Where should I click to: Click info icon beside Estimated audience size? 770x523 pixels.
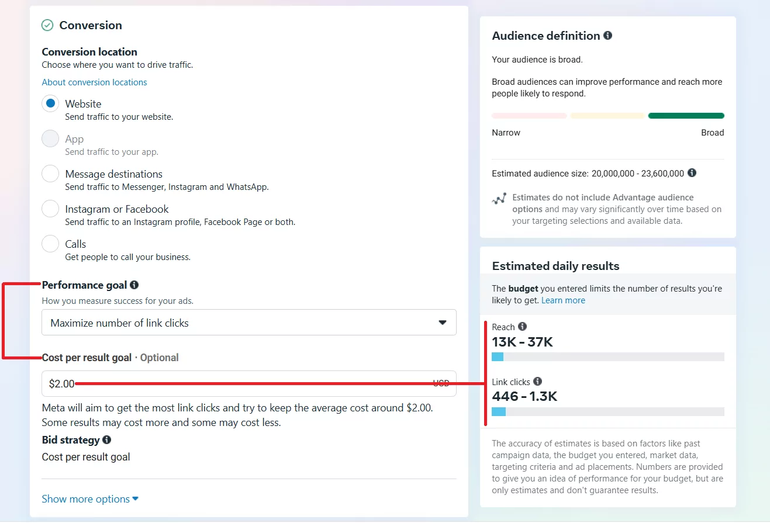pos(692,173)
